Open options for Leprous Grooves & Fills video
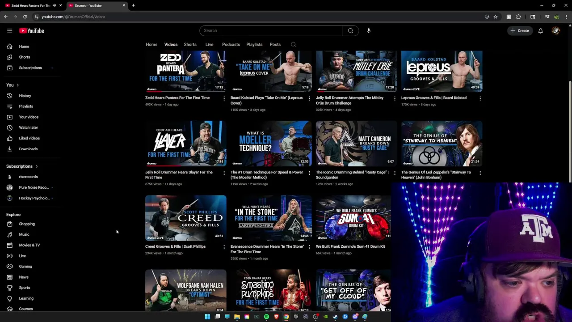Image resolution: width=572 pixels, height=322 pixels. point(480,98)
